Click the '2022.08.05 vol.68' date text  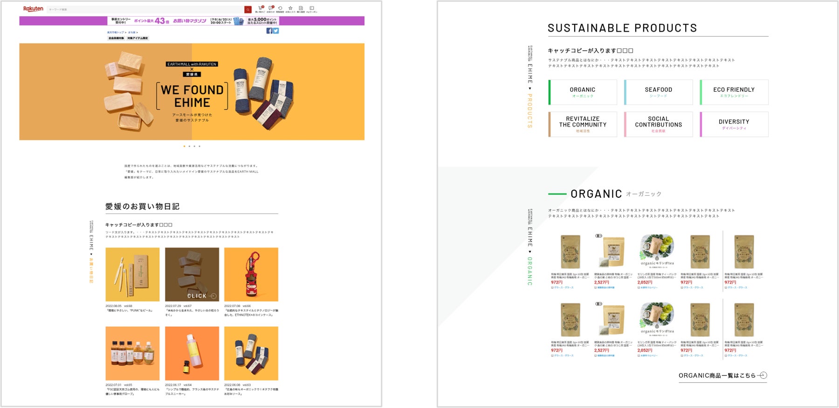coord(119,306)
